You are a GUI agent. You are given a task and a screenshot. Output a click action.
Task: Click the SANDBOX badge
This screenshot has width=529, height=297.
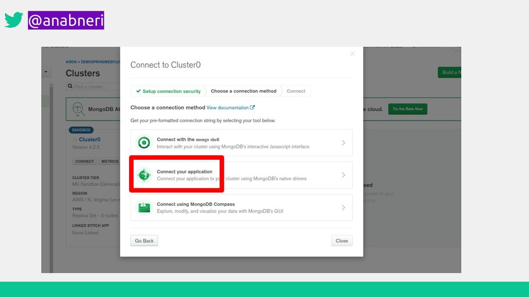81,130
